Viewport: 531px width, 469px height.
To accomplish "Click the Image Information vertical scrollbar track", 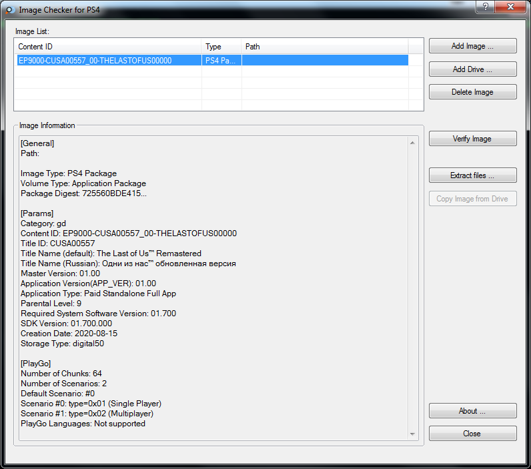I will [x=414, y=287].
